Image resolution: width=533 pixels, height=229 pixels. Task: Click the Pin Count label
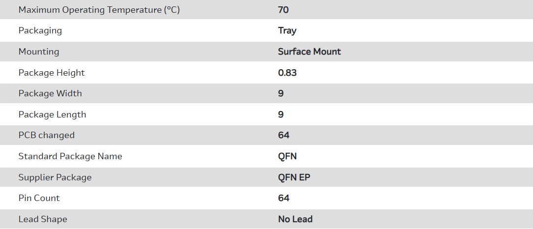pyautogui.click(x=39, y=198)
